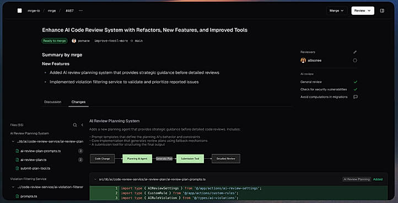The image size is (398, 203).
Task: Collapse the ai-review-plan folder
Action: point(13,142)
